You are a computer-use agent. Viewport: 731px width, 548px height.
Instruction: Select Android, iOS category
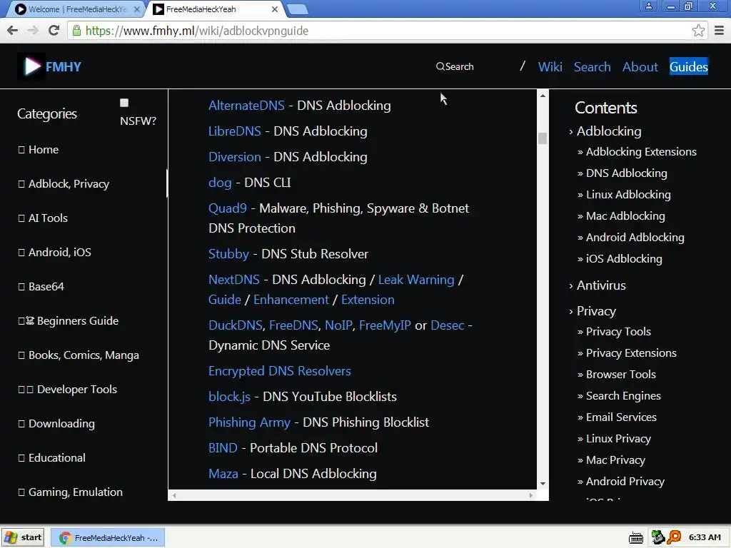(54, 252)
